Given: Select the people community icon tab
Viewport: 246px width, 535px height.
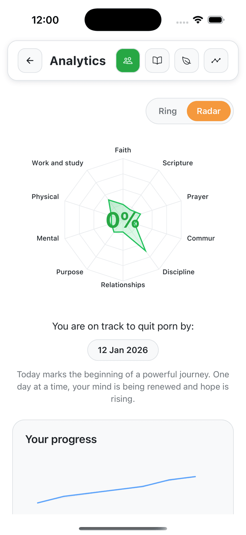Looking at the screenshot, I should 128,61.
